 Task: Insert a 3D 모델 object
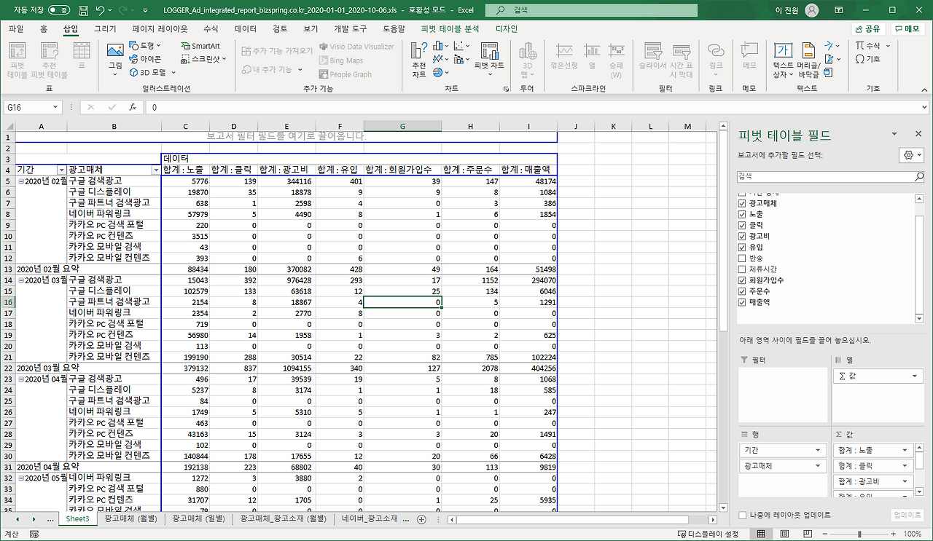click(152, 73)
